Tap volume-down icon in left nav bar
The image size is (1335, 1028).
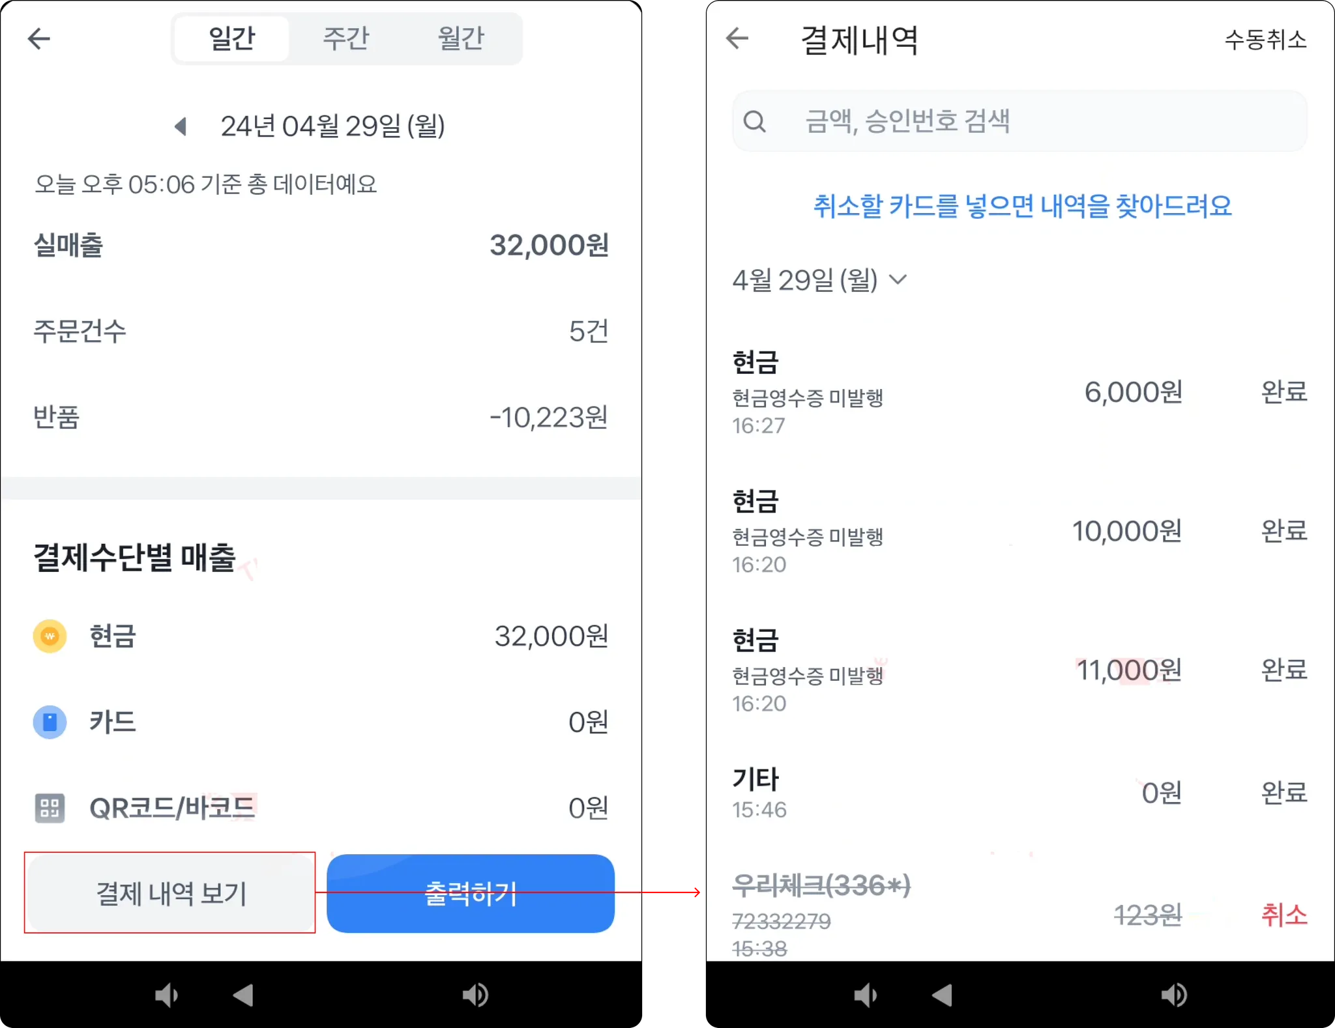tap(166, 995)
